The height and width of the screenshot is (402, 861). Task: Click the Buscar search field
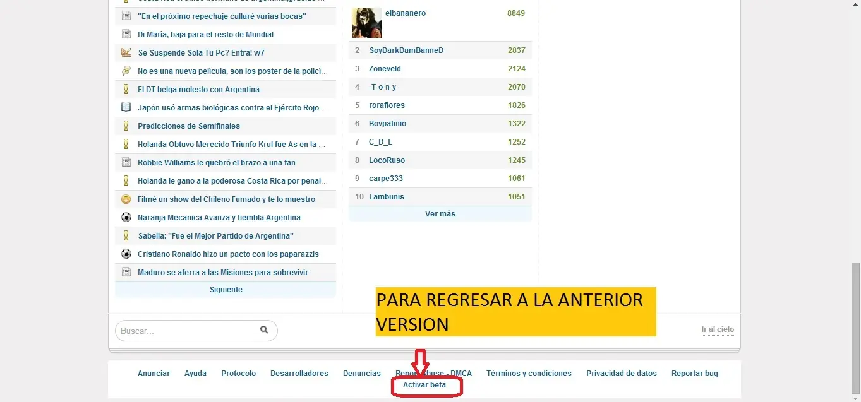[x=196, y=330]
